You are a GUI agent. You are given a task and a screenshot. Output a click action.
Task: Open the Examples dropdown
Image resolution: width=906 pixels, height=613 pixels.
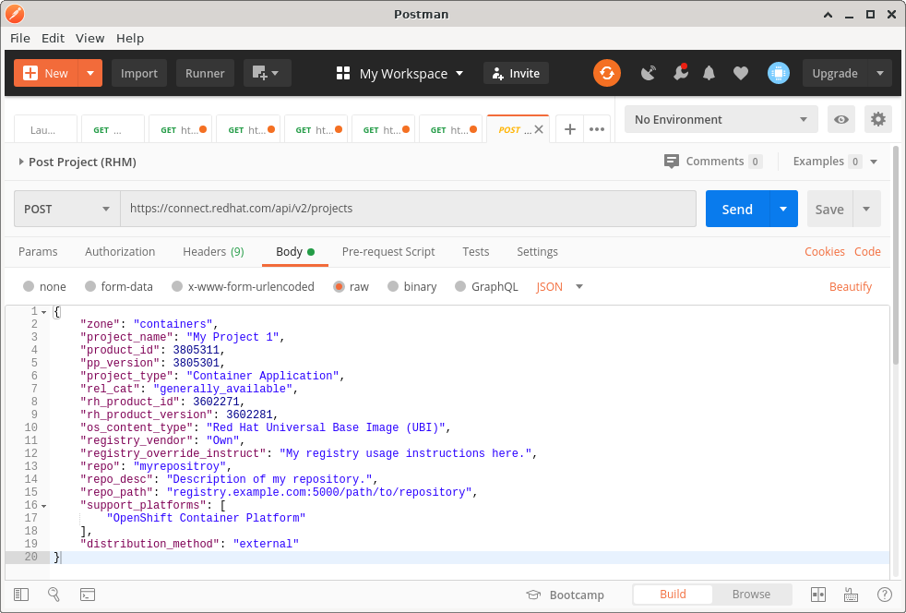(836, 162)
